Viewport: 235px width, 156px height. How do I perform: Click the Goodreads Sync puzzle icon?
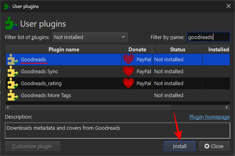(x=13, y=71)
